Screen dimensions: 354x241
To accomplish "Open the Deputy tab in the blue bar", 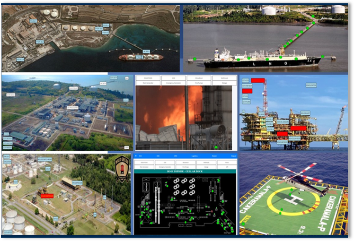I will (x=234, y=156).
